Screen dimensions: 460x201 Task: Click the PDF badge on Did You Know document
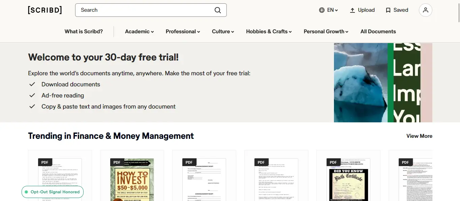pos(333,162)
